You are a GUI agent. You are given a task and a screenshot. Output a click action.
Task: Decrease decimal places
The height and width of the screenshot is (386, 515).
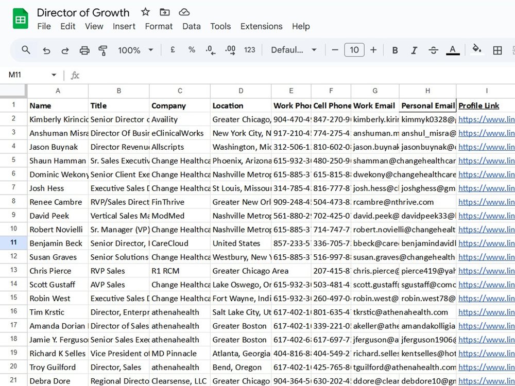(x=211, y=50)
